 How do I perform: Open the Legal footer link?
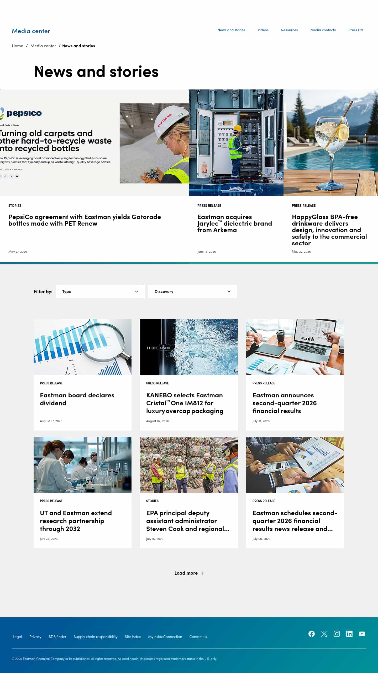[x=17, y=637]
